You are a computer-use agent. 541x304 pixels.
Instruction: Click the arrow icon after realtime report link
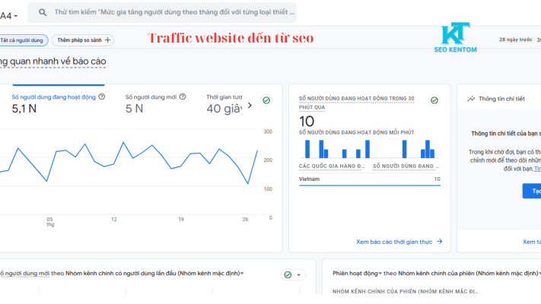(440, 242)
